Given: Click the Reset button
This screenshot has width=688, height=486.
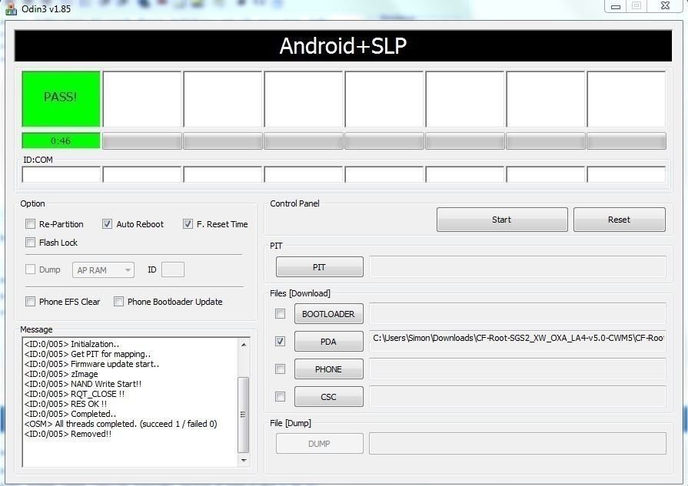Looking at the screenshot, I should pyautogui.click(x=619, y=220).
